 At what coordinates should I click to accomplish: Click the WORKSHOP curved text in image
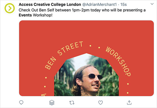point(118,61)
